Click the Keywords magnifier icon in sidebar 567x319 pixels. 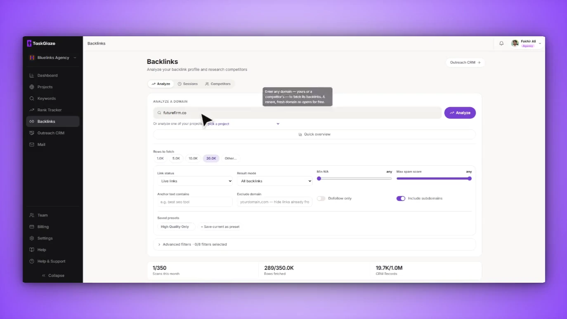[x=32, y=99]
